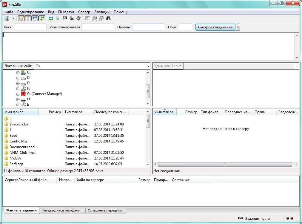Select the $Recycle.Bin folder

tap(19, 124)
